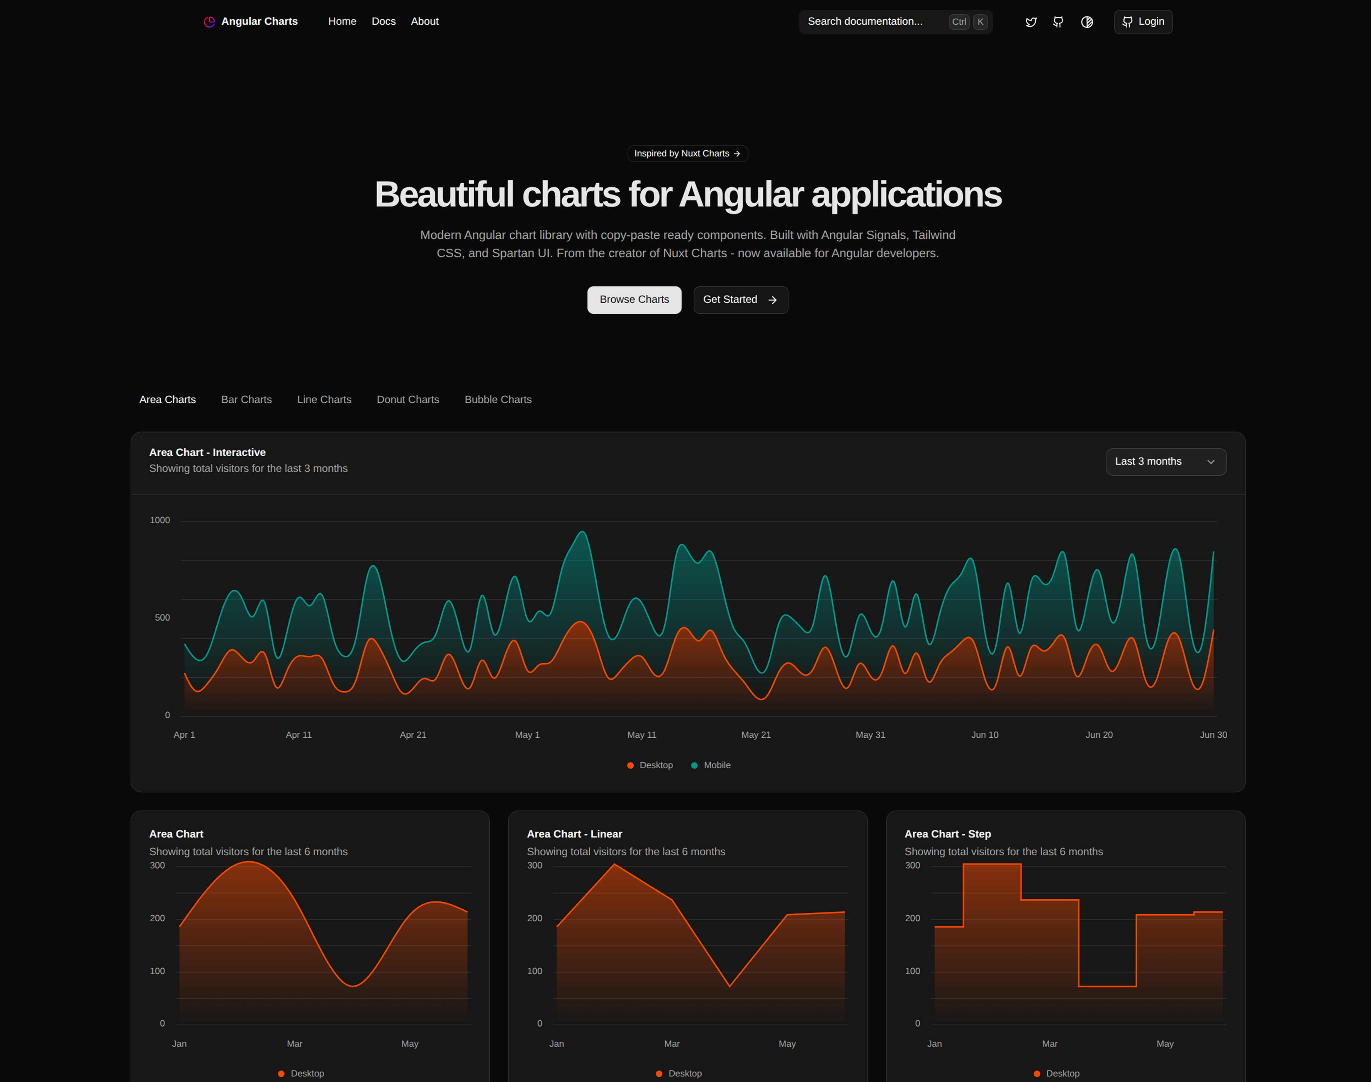Open the Last 3 months dropdown
Viewport: 1371px width, 1082px height.
point(1166,462)
